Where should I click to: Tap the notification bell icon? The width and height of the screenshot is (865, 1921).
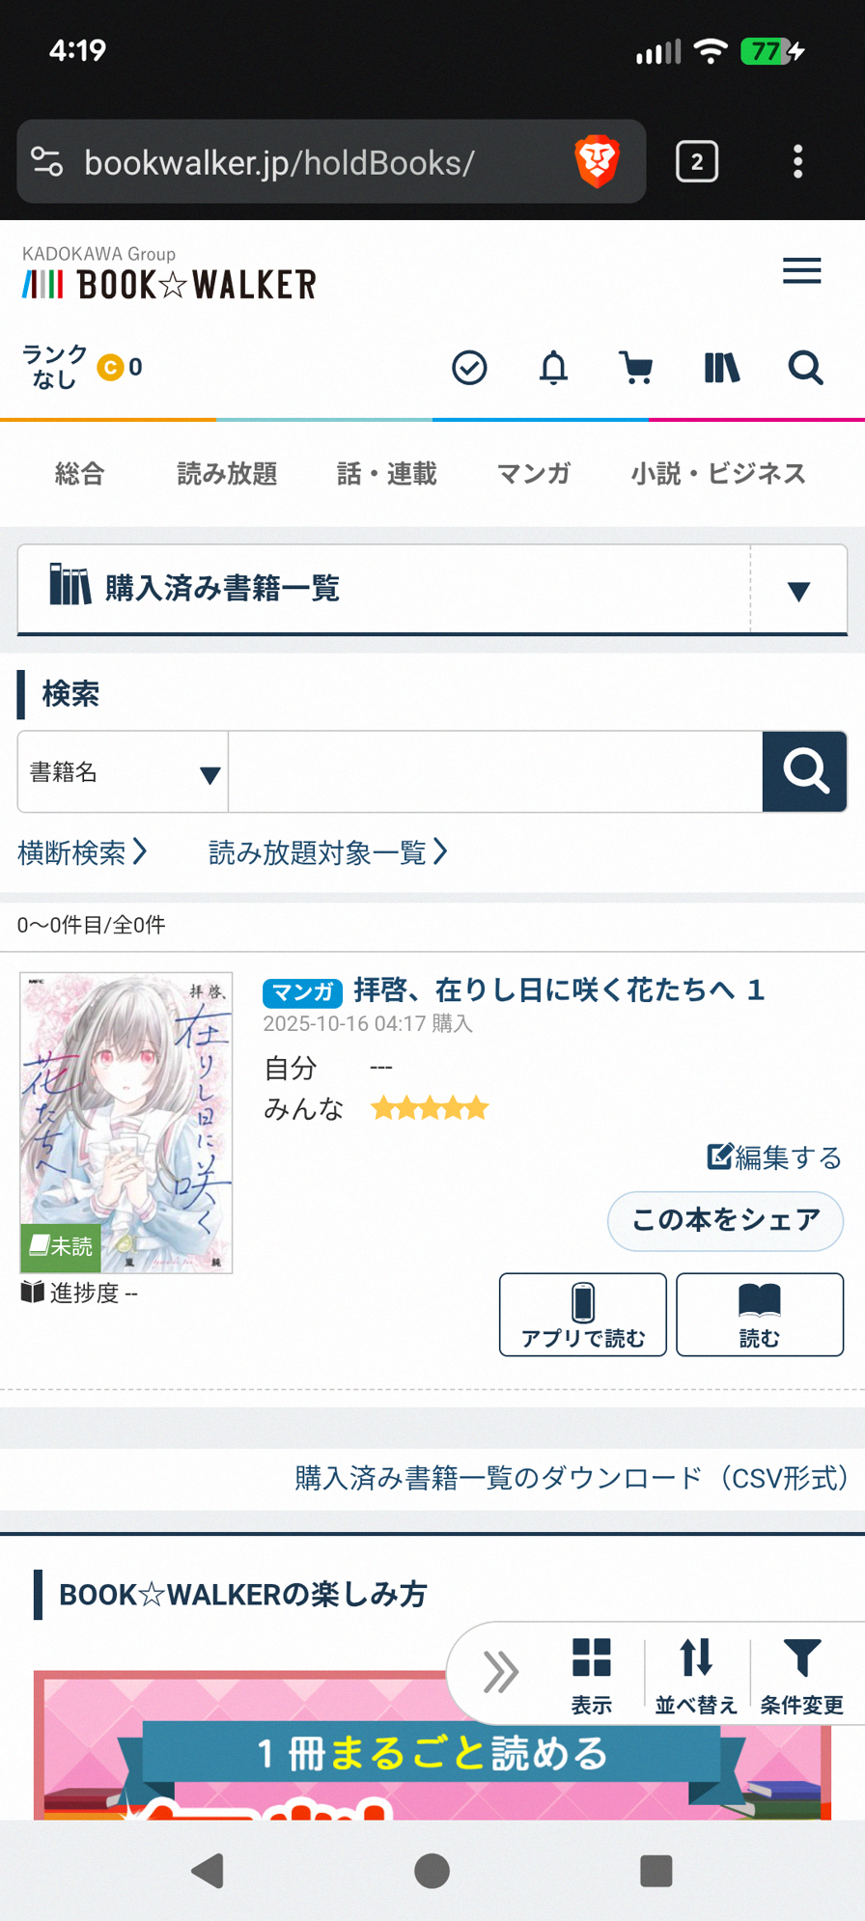click(553, 368)
